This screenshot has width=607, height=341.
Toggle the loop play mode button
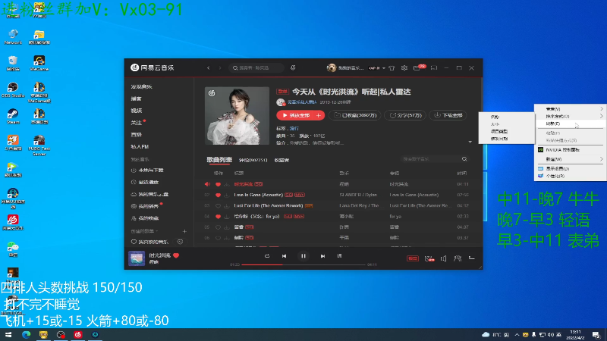pyautogui.click(x=267, y=256)
